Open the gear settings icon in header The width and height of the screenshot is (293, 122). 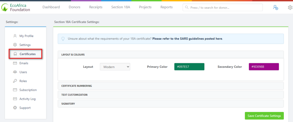(x=290, y=7)
